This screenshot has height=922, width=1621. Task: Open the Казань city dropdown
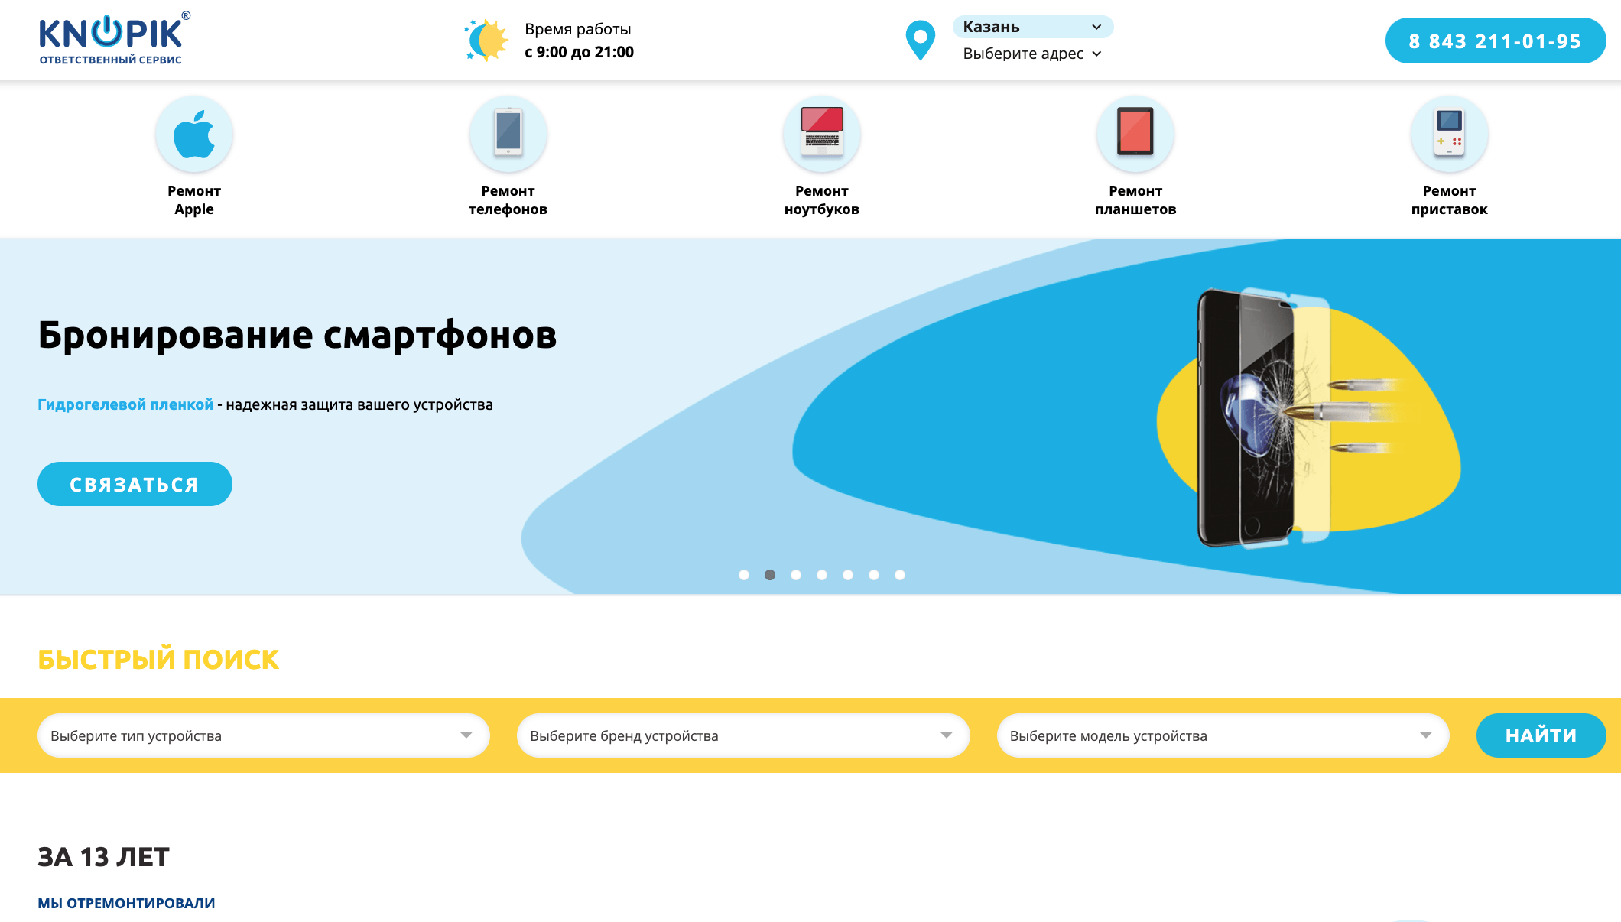[1032, 27]
